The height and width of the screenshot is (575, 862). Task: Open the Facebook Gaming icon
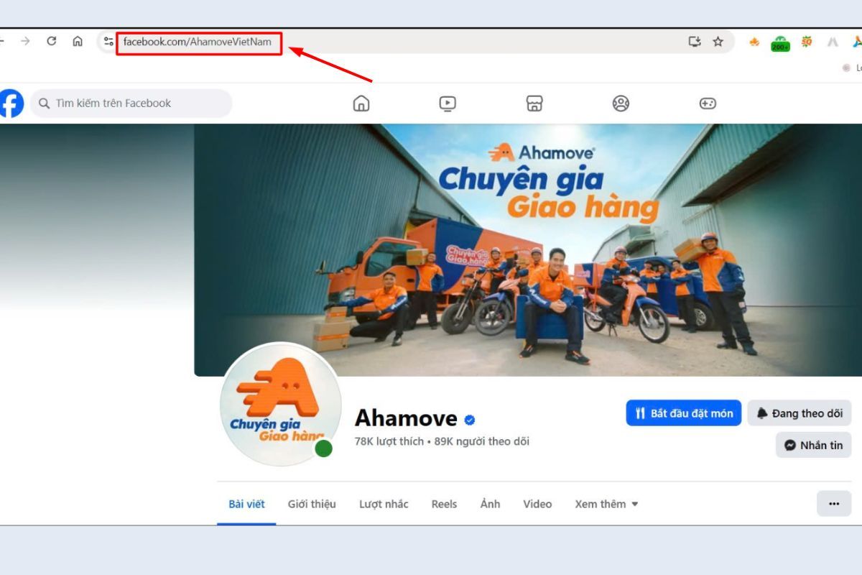click(708, 103)
